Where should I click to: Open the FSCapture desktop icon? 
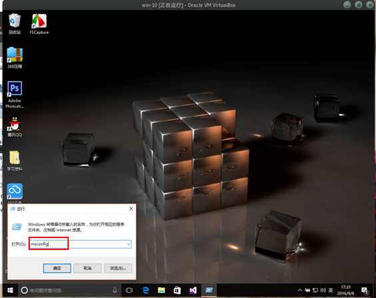[39, 24]
